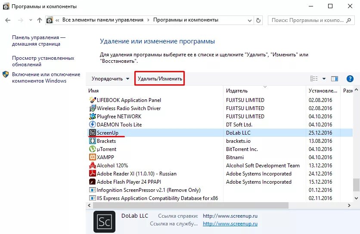360x234 pixels.
Task: Click the brackets.io publisher cell
Action: (238, 141)
